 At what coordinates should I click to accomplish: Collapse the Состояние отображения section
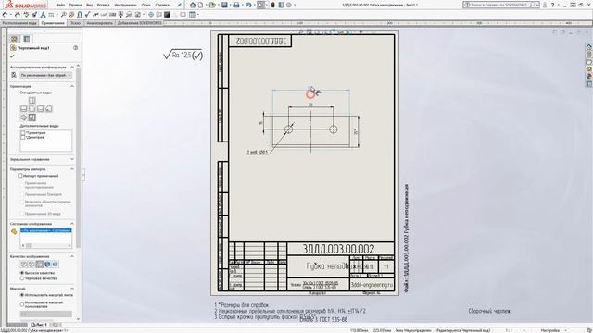click(x=72, y=224)
